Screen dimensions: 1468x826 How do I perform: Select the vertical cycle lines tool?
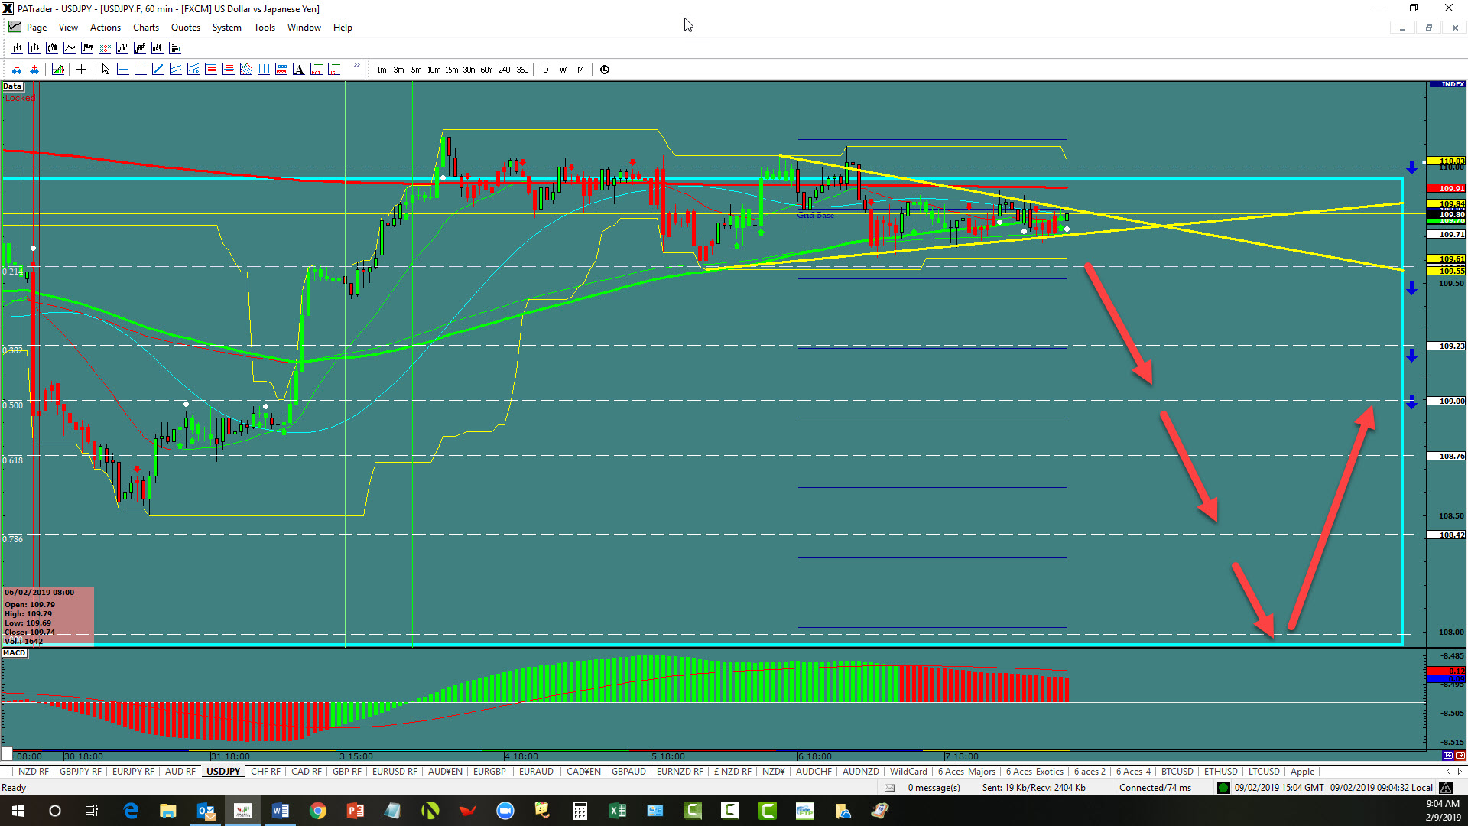[x=263, y=70]
